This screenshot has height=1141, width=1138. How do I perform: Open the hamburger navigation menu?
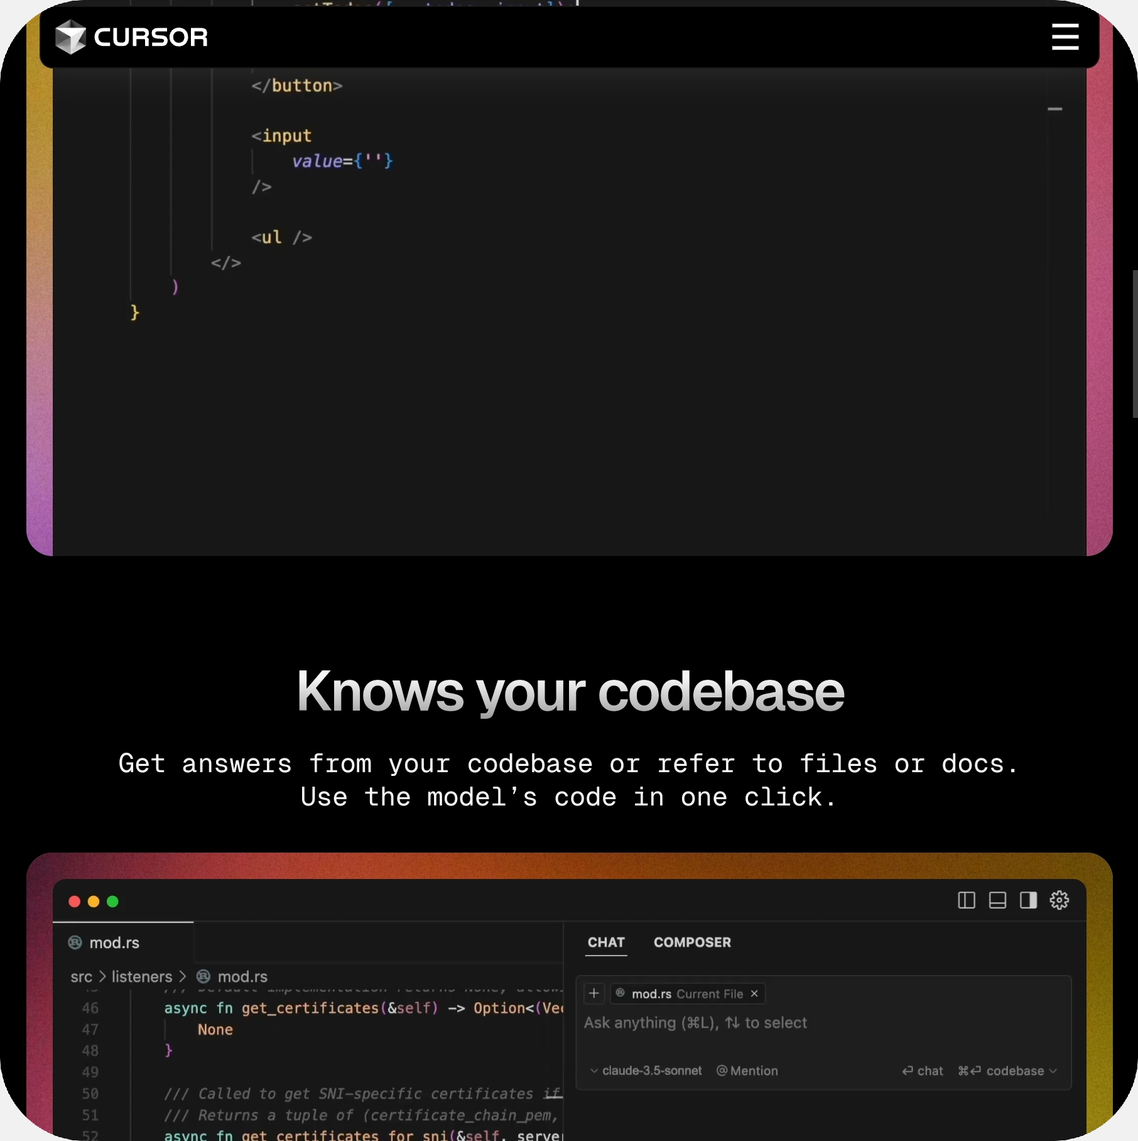click(x=1065, y=37)
